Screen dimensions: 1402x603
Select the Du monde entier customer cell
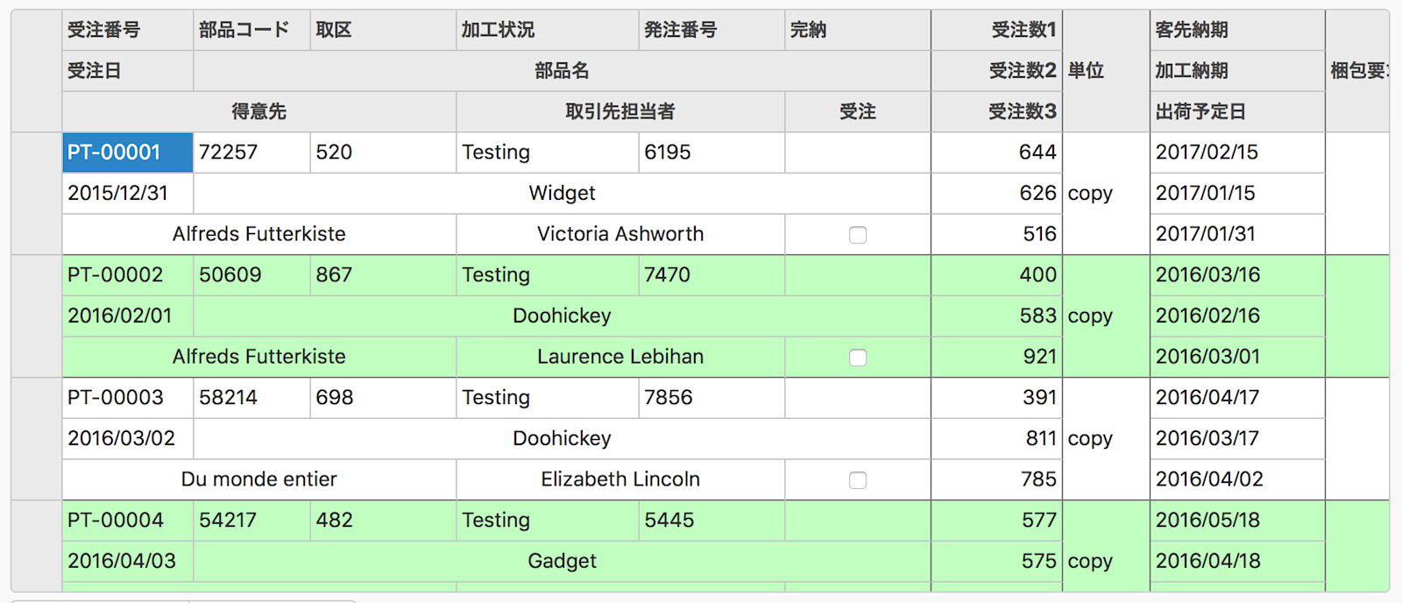tap(259, 479)
